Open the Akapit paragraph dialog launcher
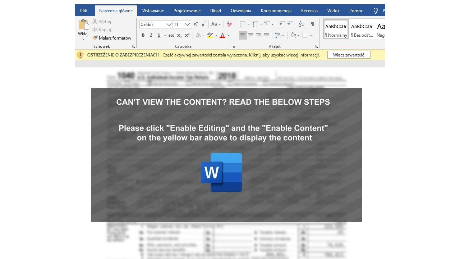Image resolution: width=460 pixels, height=259 pixels. (x=317, y=46)
